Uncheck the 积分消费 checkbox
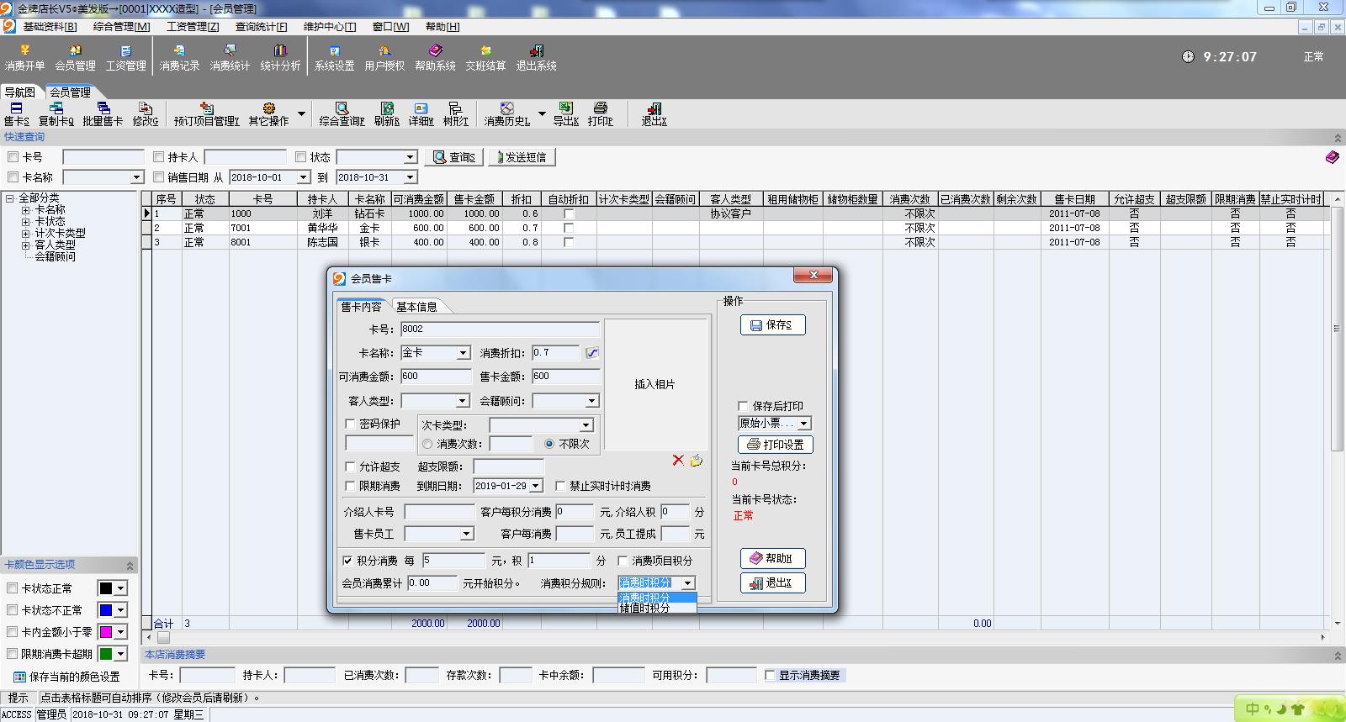This screenshot has height=722, width=1346. [x=348, y=561]
